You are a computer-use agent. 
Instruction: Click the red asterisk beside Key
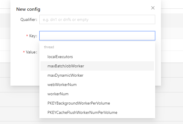[27, 36]
